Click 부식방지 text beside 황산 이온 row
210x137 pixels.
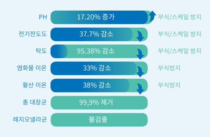169,85
